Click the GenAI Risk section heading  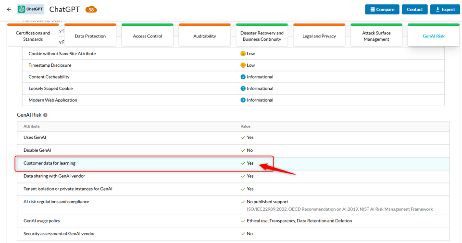[29, 115]
